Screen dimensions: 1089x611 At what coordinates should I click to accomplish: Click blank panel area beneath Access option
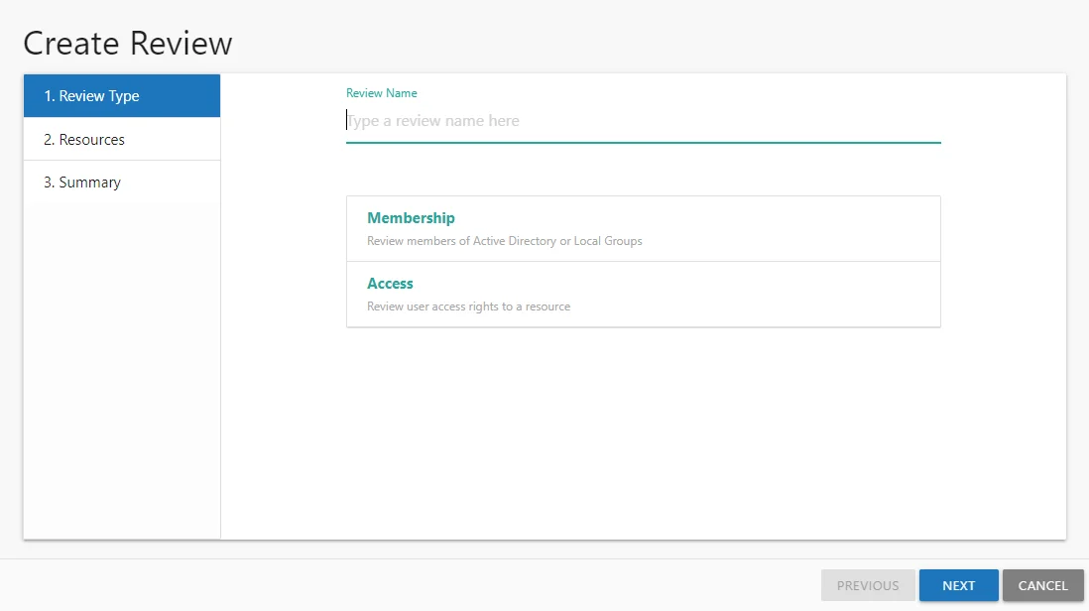[643, 432]
